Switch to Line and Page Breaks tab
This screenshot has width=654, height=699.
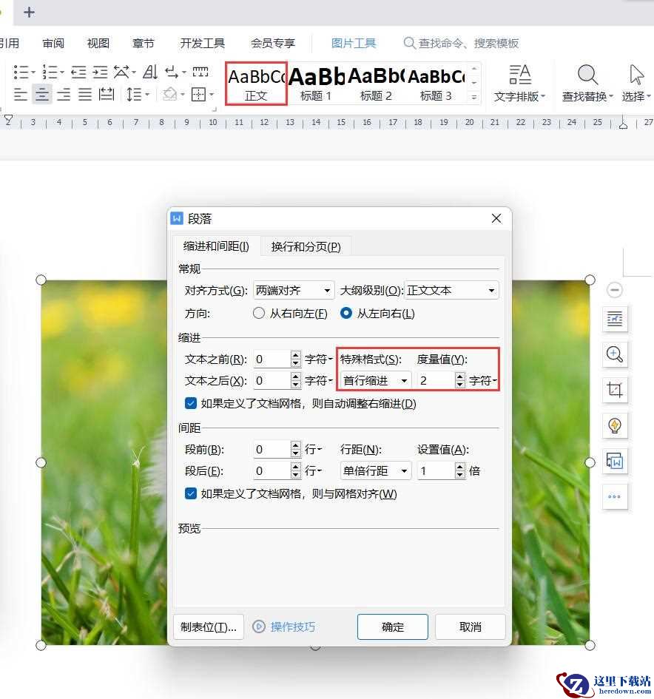tap(306, 246)
